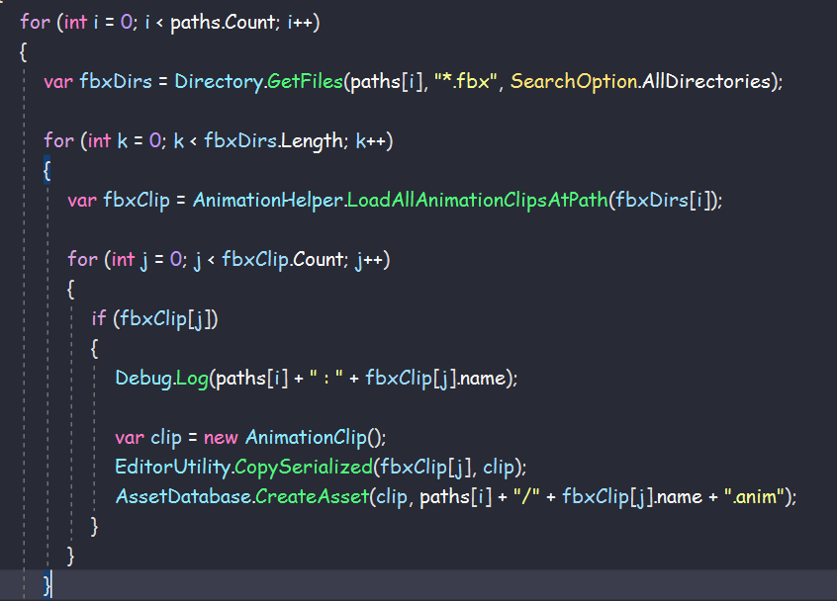Click 'AllDirectories' enum value
Image resolution: width=837 pixels, height=601 pixels.
point(706,82)
